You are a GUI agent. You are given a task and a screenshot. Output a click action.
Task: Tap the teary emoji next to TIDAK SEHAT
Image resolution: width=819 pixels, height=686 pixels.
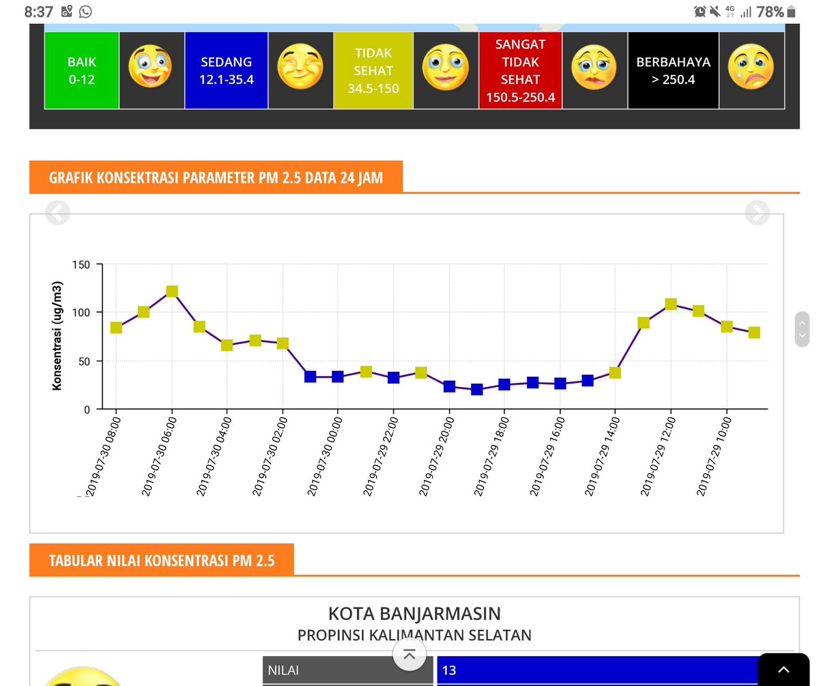[x=445, y=66]
